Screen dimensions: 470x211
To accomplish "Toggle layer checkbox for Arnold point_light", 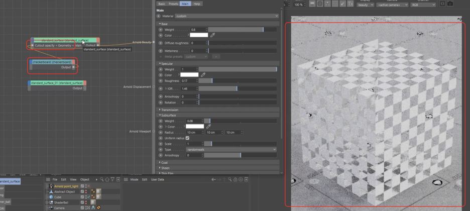I will tap(82, 186).
